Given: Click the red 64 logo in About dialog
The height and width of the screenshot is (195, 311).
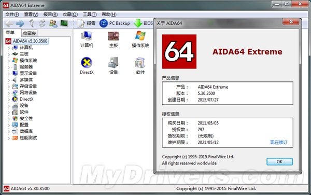Looking at the screenshot, I should point(179,51).
